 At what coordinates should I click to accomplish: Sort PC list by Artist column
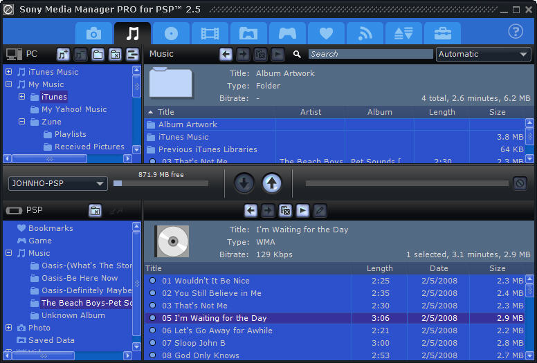[x=310, y=112]
